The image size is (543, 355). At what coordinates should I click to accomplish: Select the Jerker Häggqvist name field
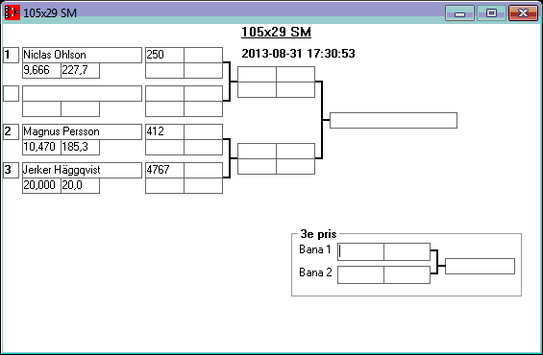tap(82, 170)
